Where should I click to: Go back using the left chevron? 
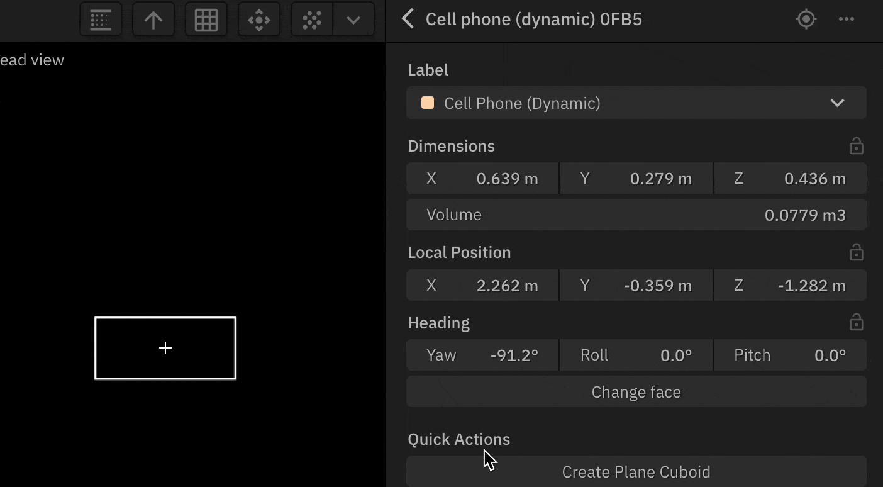click(408, 19)
